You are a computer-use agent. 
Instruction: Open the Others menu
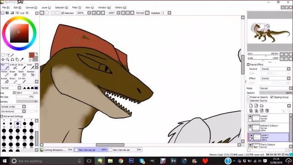(x=120, y=7)
